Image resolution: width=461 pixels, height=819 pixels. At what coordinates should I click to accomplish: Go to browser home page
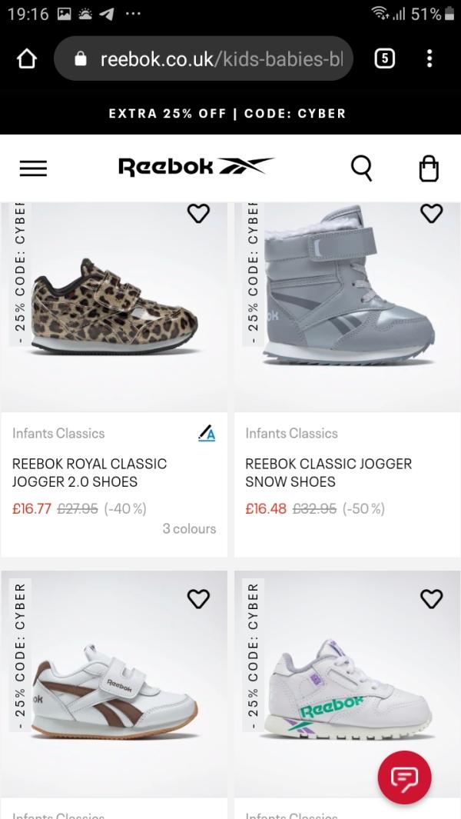(27, 59)
